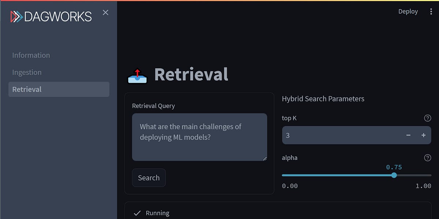Click the inbox tray icon beside Retrieval heading
The image size is (439, 219).
coord(137,74)
